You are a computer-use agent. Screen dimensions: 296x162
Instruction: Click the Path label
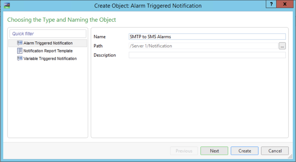pos(98,46)
